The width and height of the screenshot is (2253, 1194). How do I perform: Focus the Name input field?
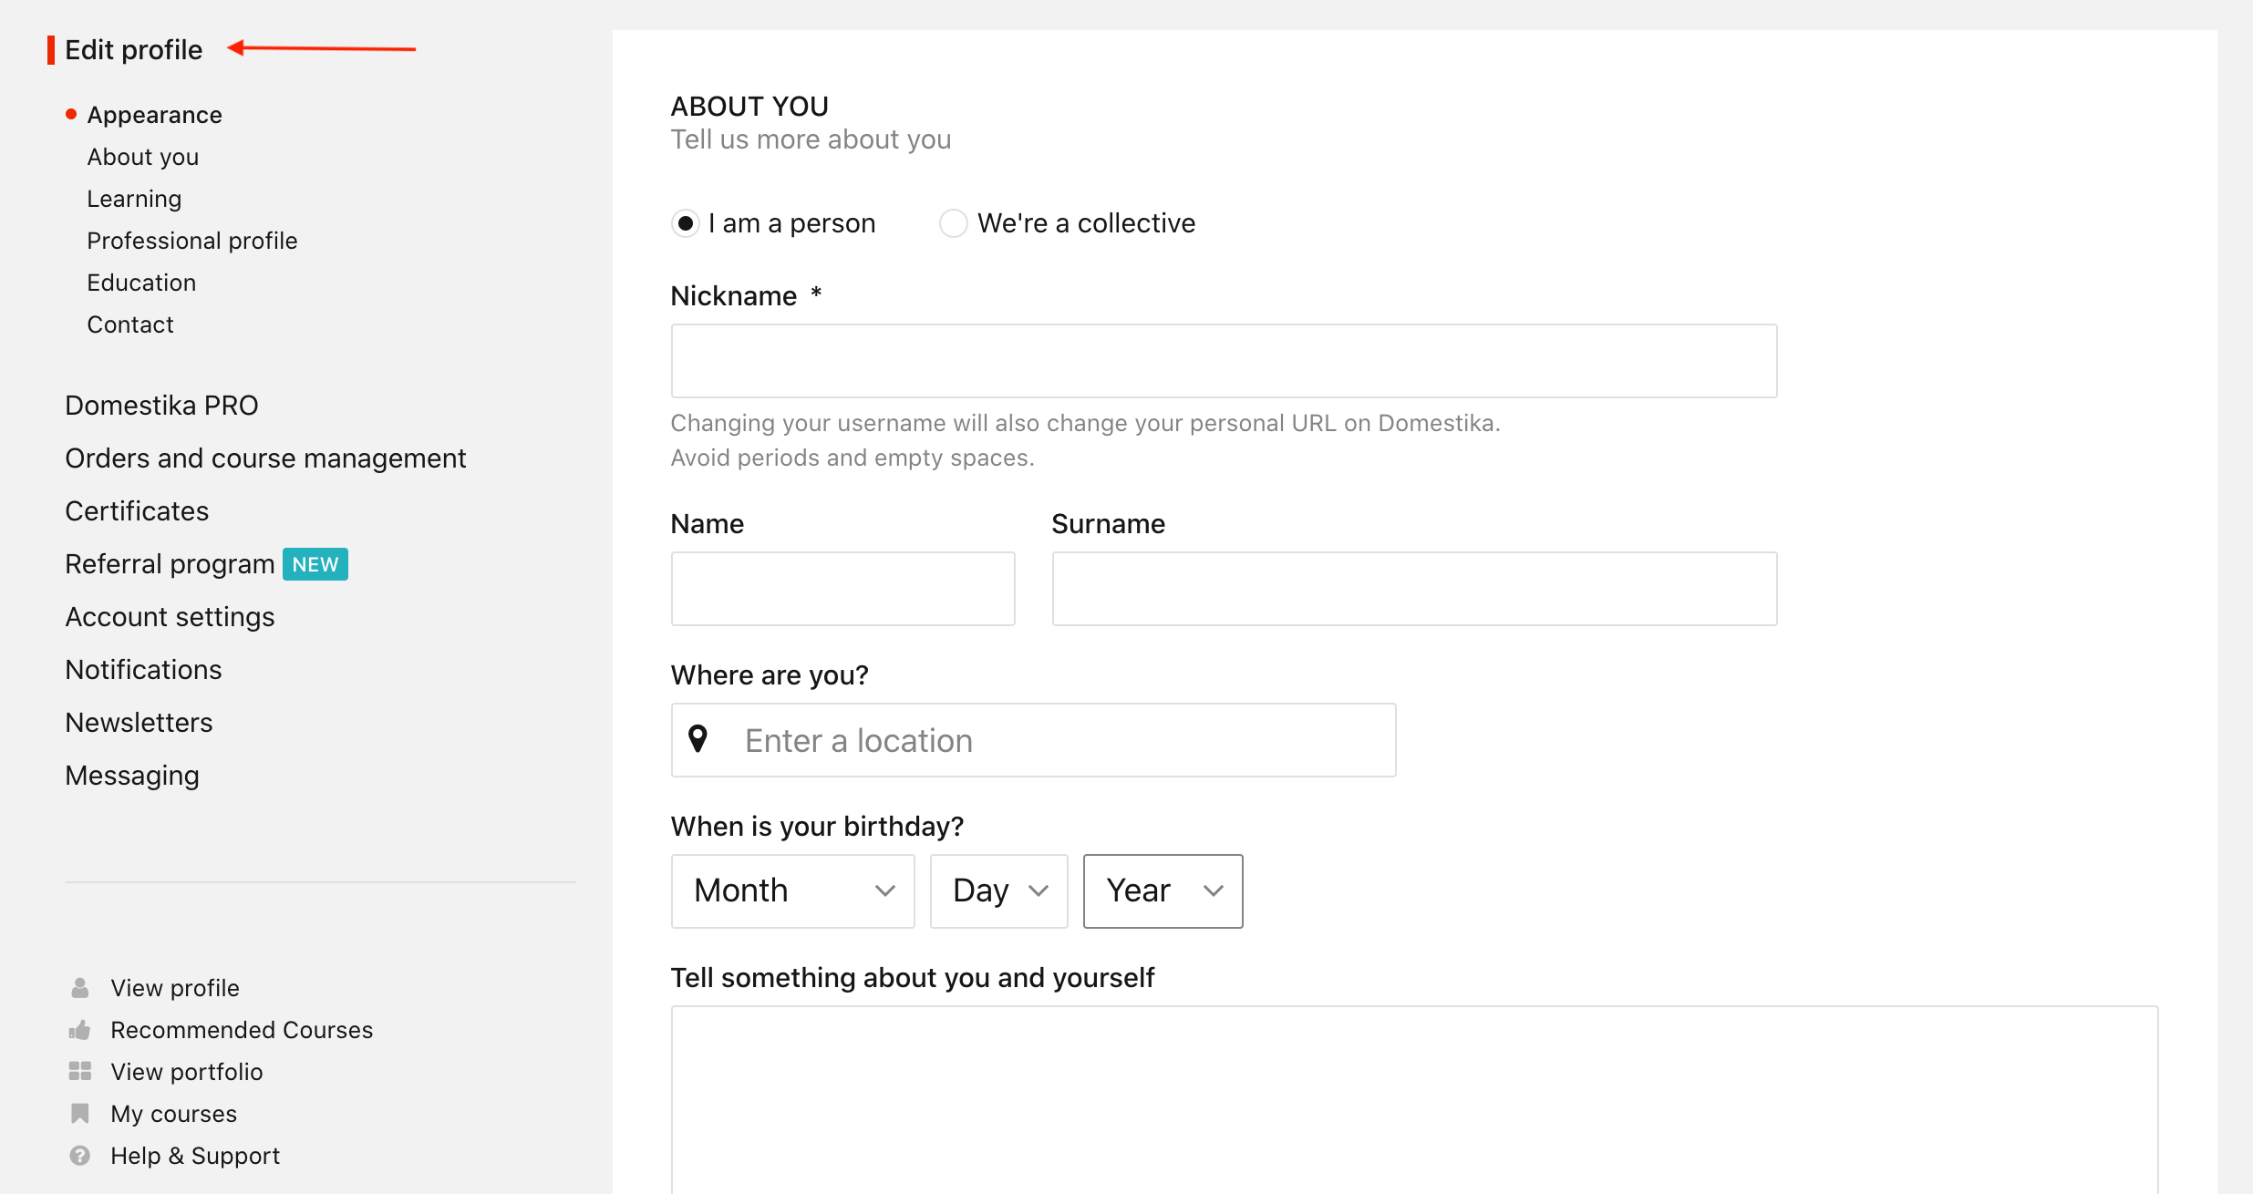coord(842,589)
